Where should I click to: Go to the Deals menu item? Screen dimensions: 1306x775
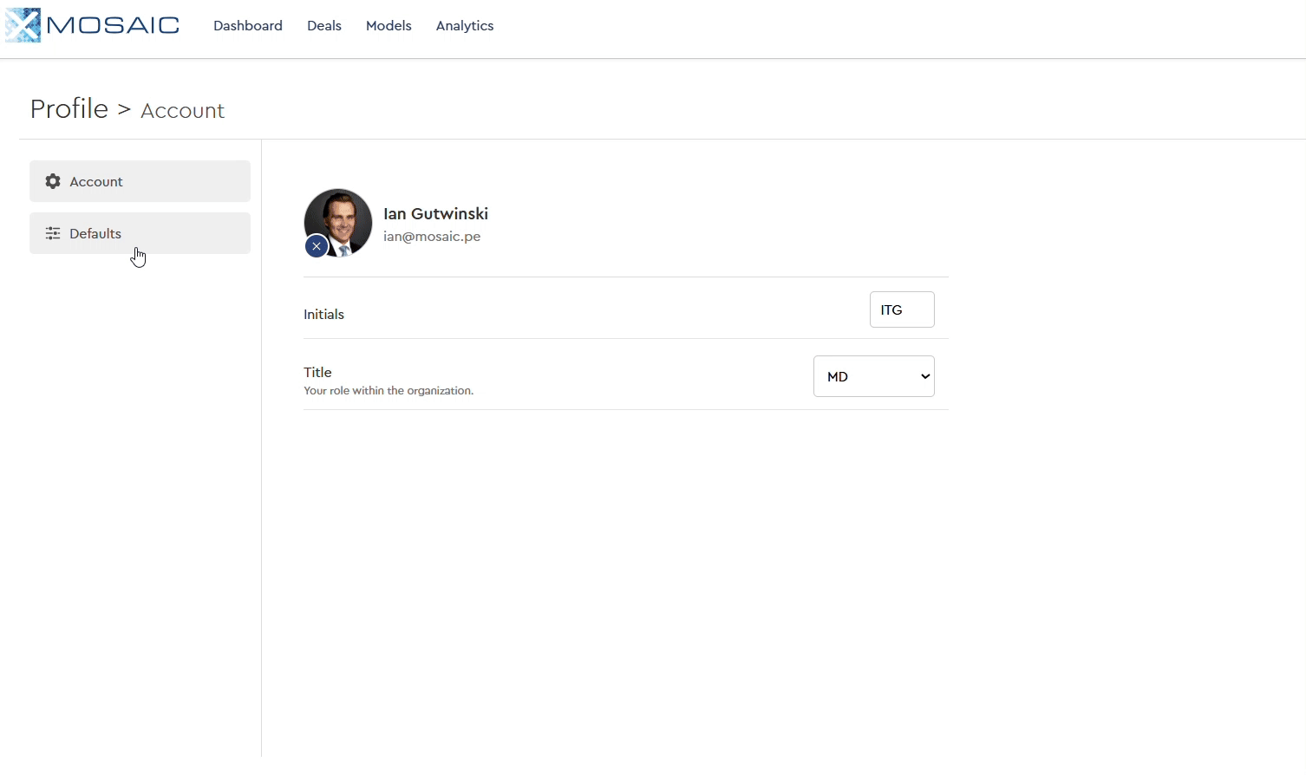[x=324, y=26]
